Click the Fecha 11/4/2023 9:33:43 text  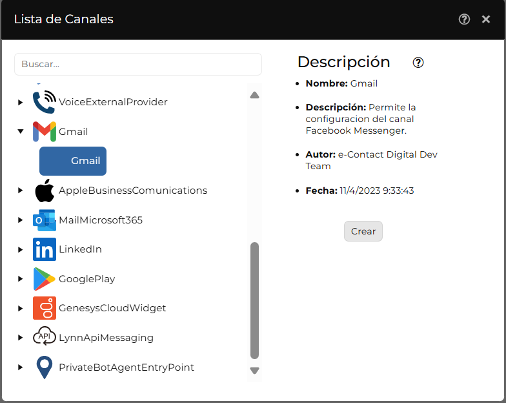coord(359,191)
